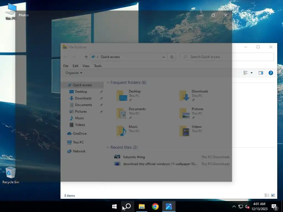Screen dimensions: 283x212
Task: Open the Documents folder in Frequent folders
Action: [x=131, y=113]
